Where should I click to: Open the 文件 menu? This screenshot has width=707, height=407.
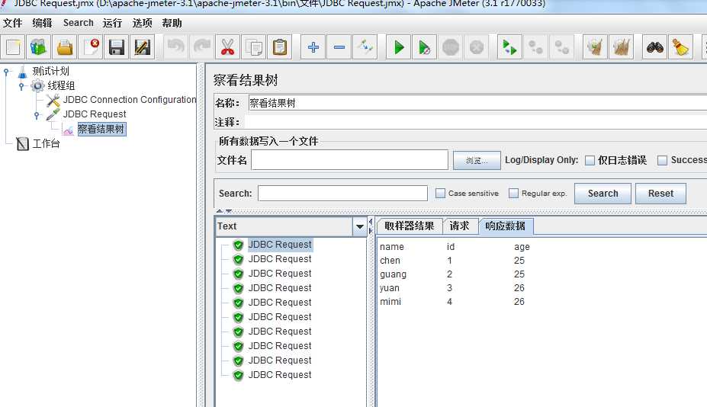pos(13,23)
